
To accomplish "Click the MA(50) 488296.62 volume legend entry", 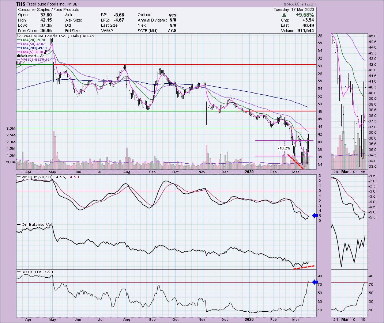I will click(35, 60).
